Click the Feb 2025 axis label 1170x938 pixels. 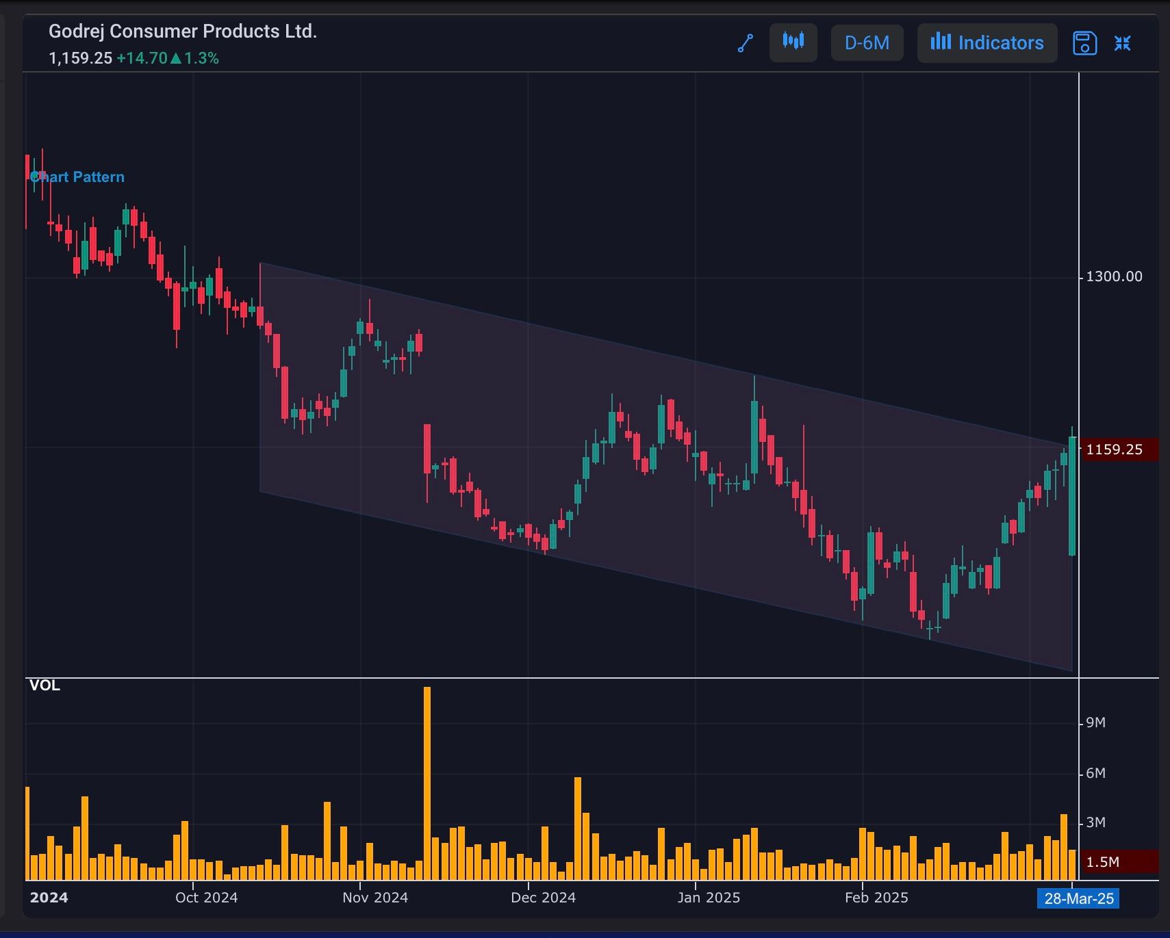pos(876,898)
